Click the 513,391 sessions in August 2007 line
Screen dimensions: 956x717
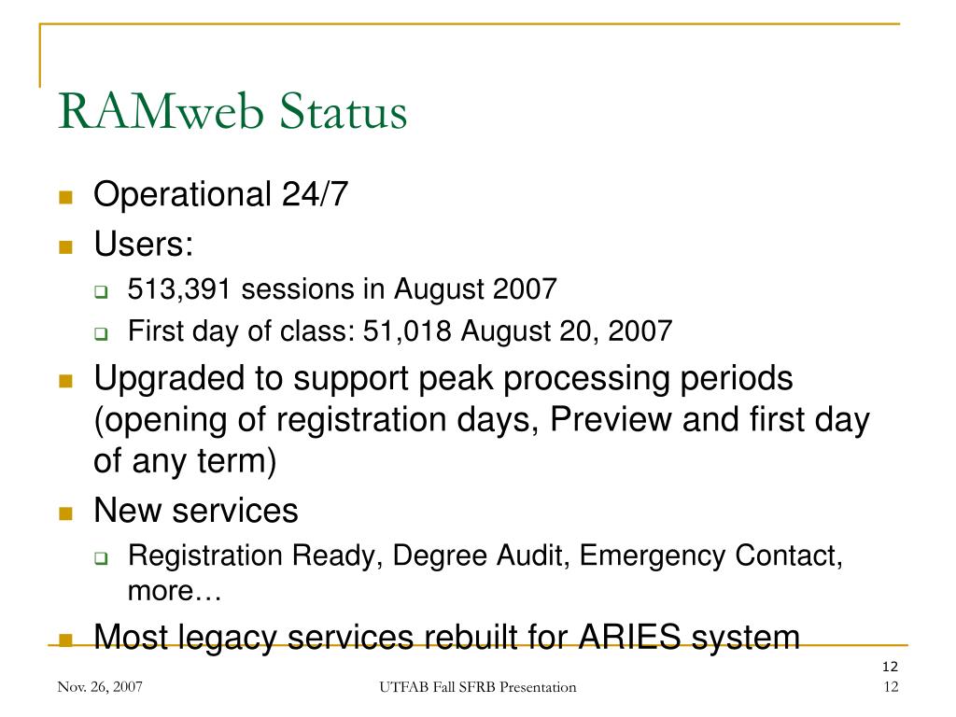(x=342, y=289)
